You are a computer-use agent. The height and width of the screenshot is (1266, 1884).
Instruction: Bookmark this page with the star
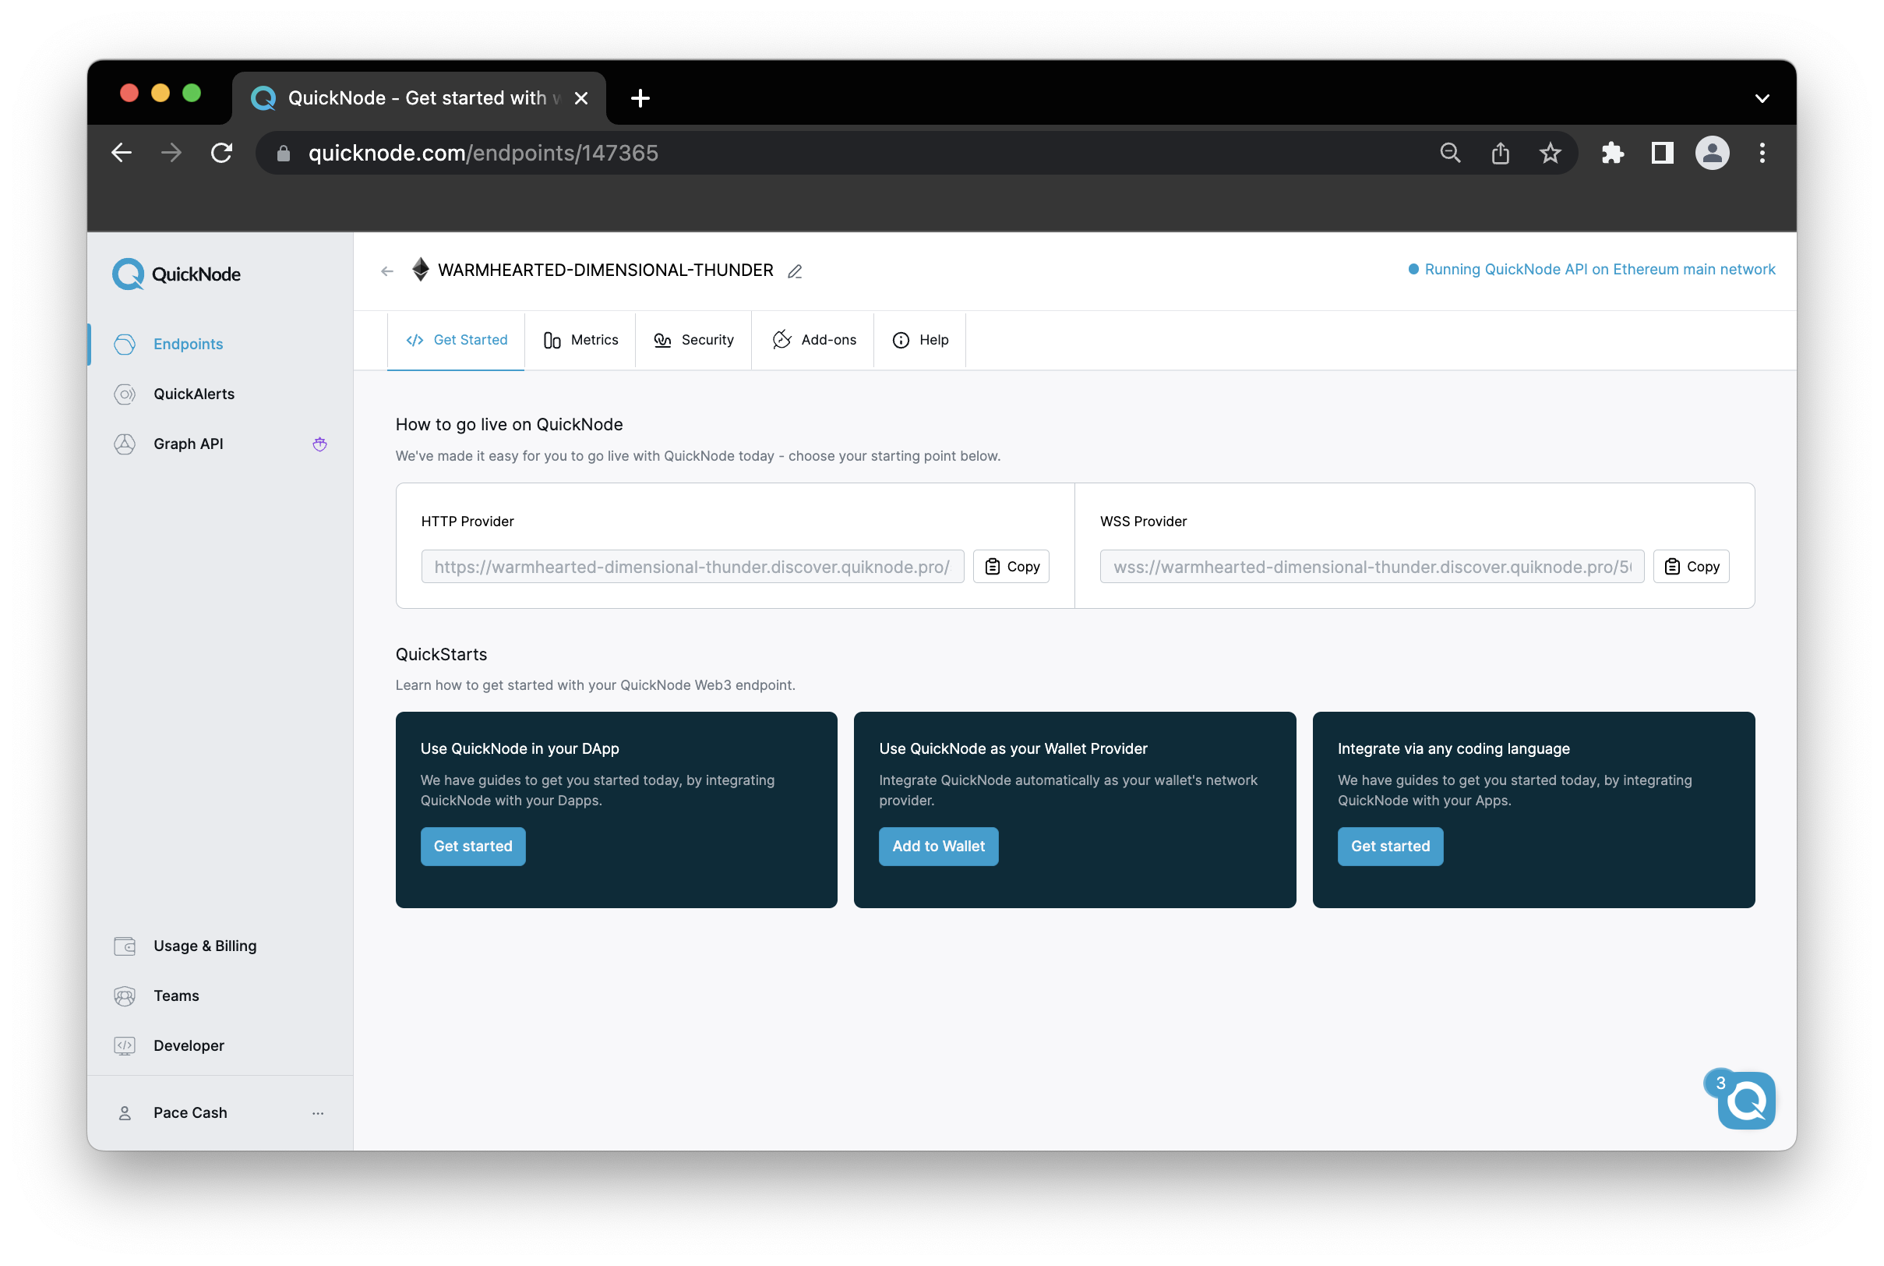pyautogui.click(x=1550, y=153)
